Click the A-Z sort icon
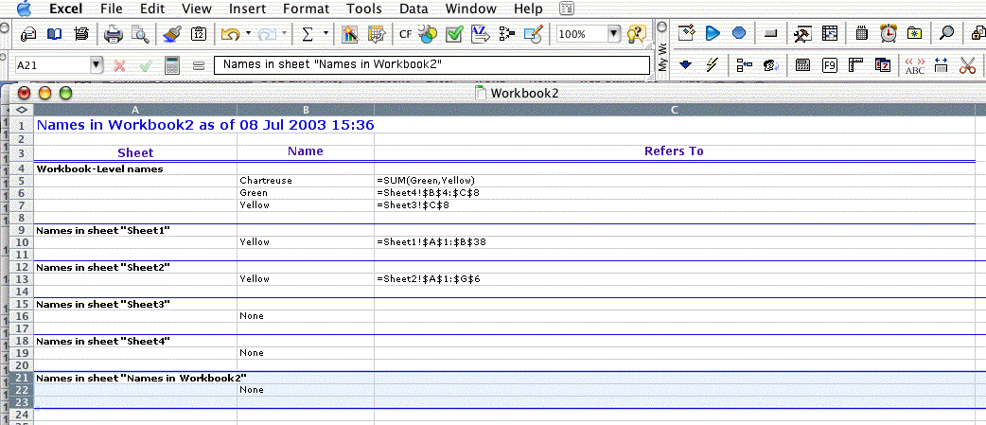The image size is (986, 425). pos(480,34)
